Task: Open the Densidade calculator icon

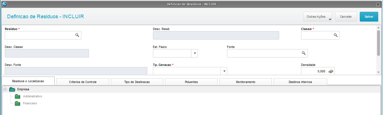Action: tap(331, 71)
